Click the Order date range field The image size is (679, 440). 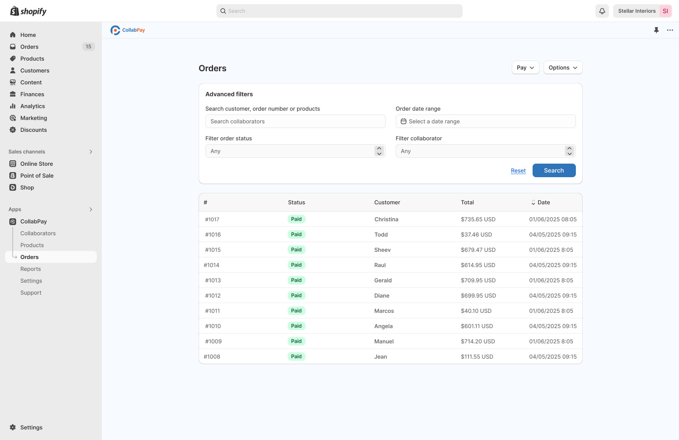pos(485,121)
